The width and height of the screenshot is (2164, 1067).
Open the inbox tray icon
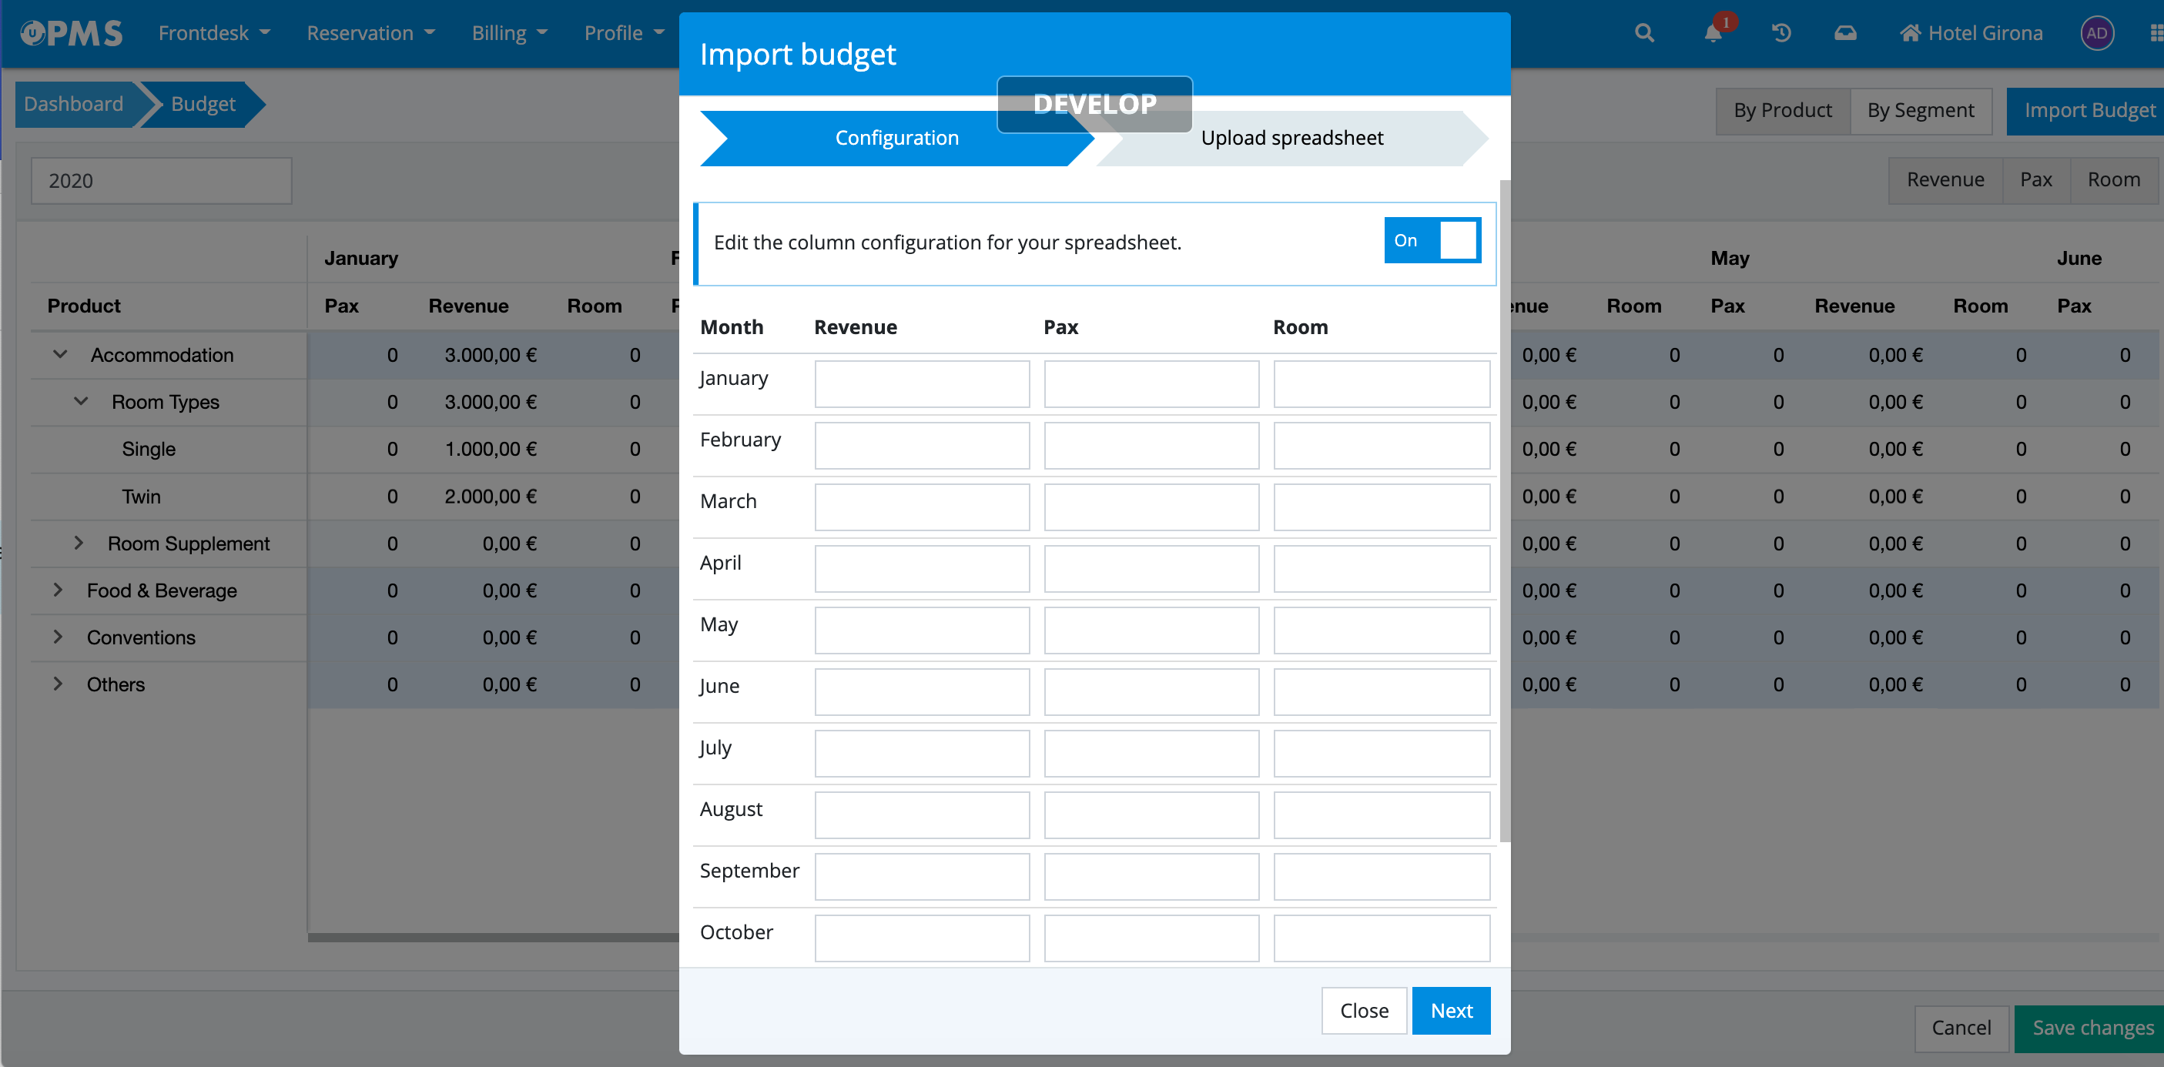tap(1844, 34)
